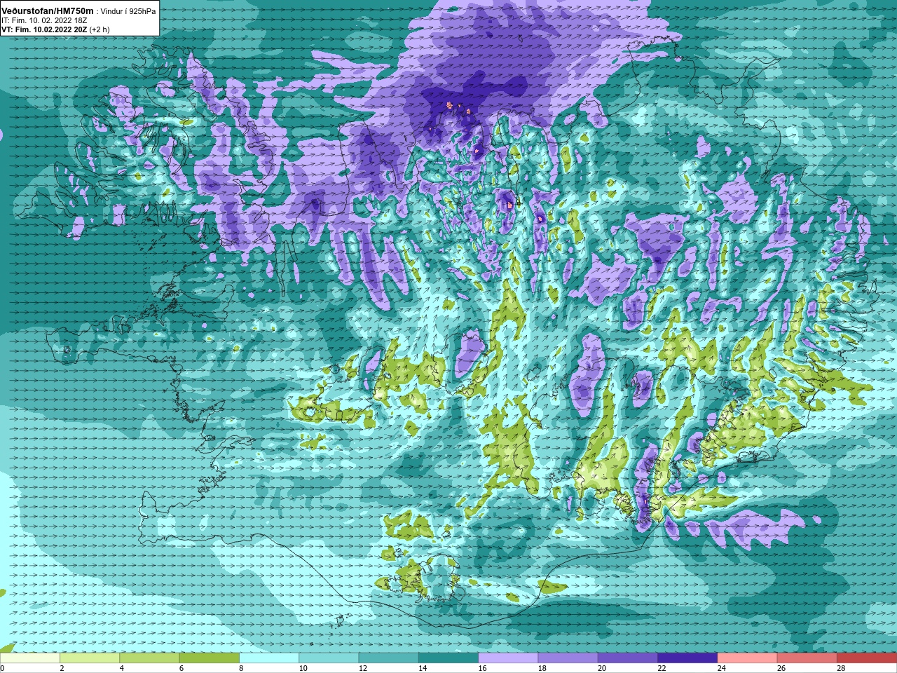Click the 22–24 dark indigo legend swatch
Image resolution: width=897 pixels, height=673 pixels.
tap(687, 658)
